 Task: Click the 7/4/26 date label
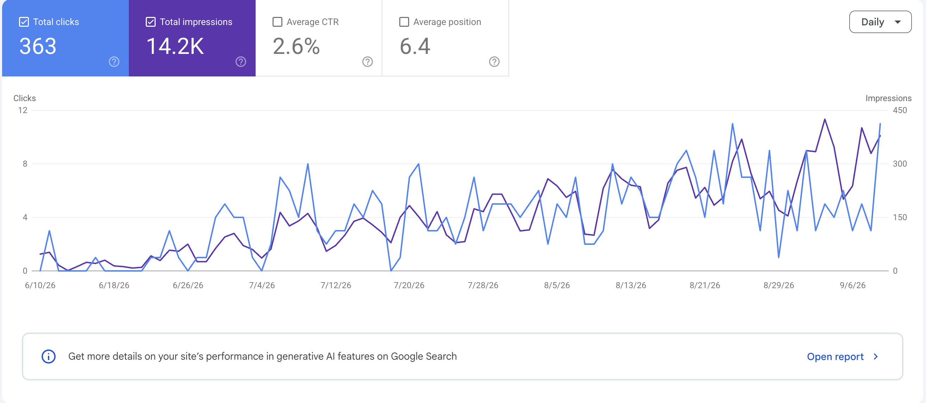click(x=262, y=285)
